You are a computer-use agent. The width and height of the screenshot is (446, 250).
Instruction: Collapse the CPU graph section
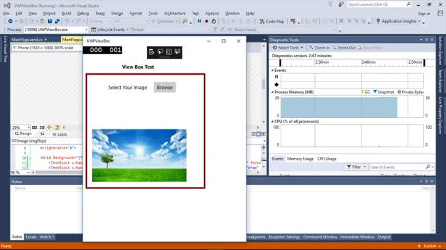pos(272,121)
